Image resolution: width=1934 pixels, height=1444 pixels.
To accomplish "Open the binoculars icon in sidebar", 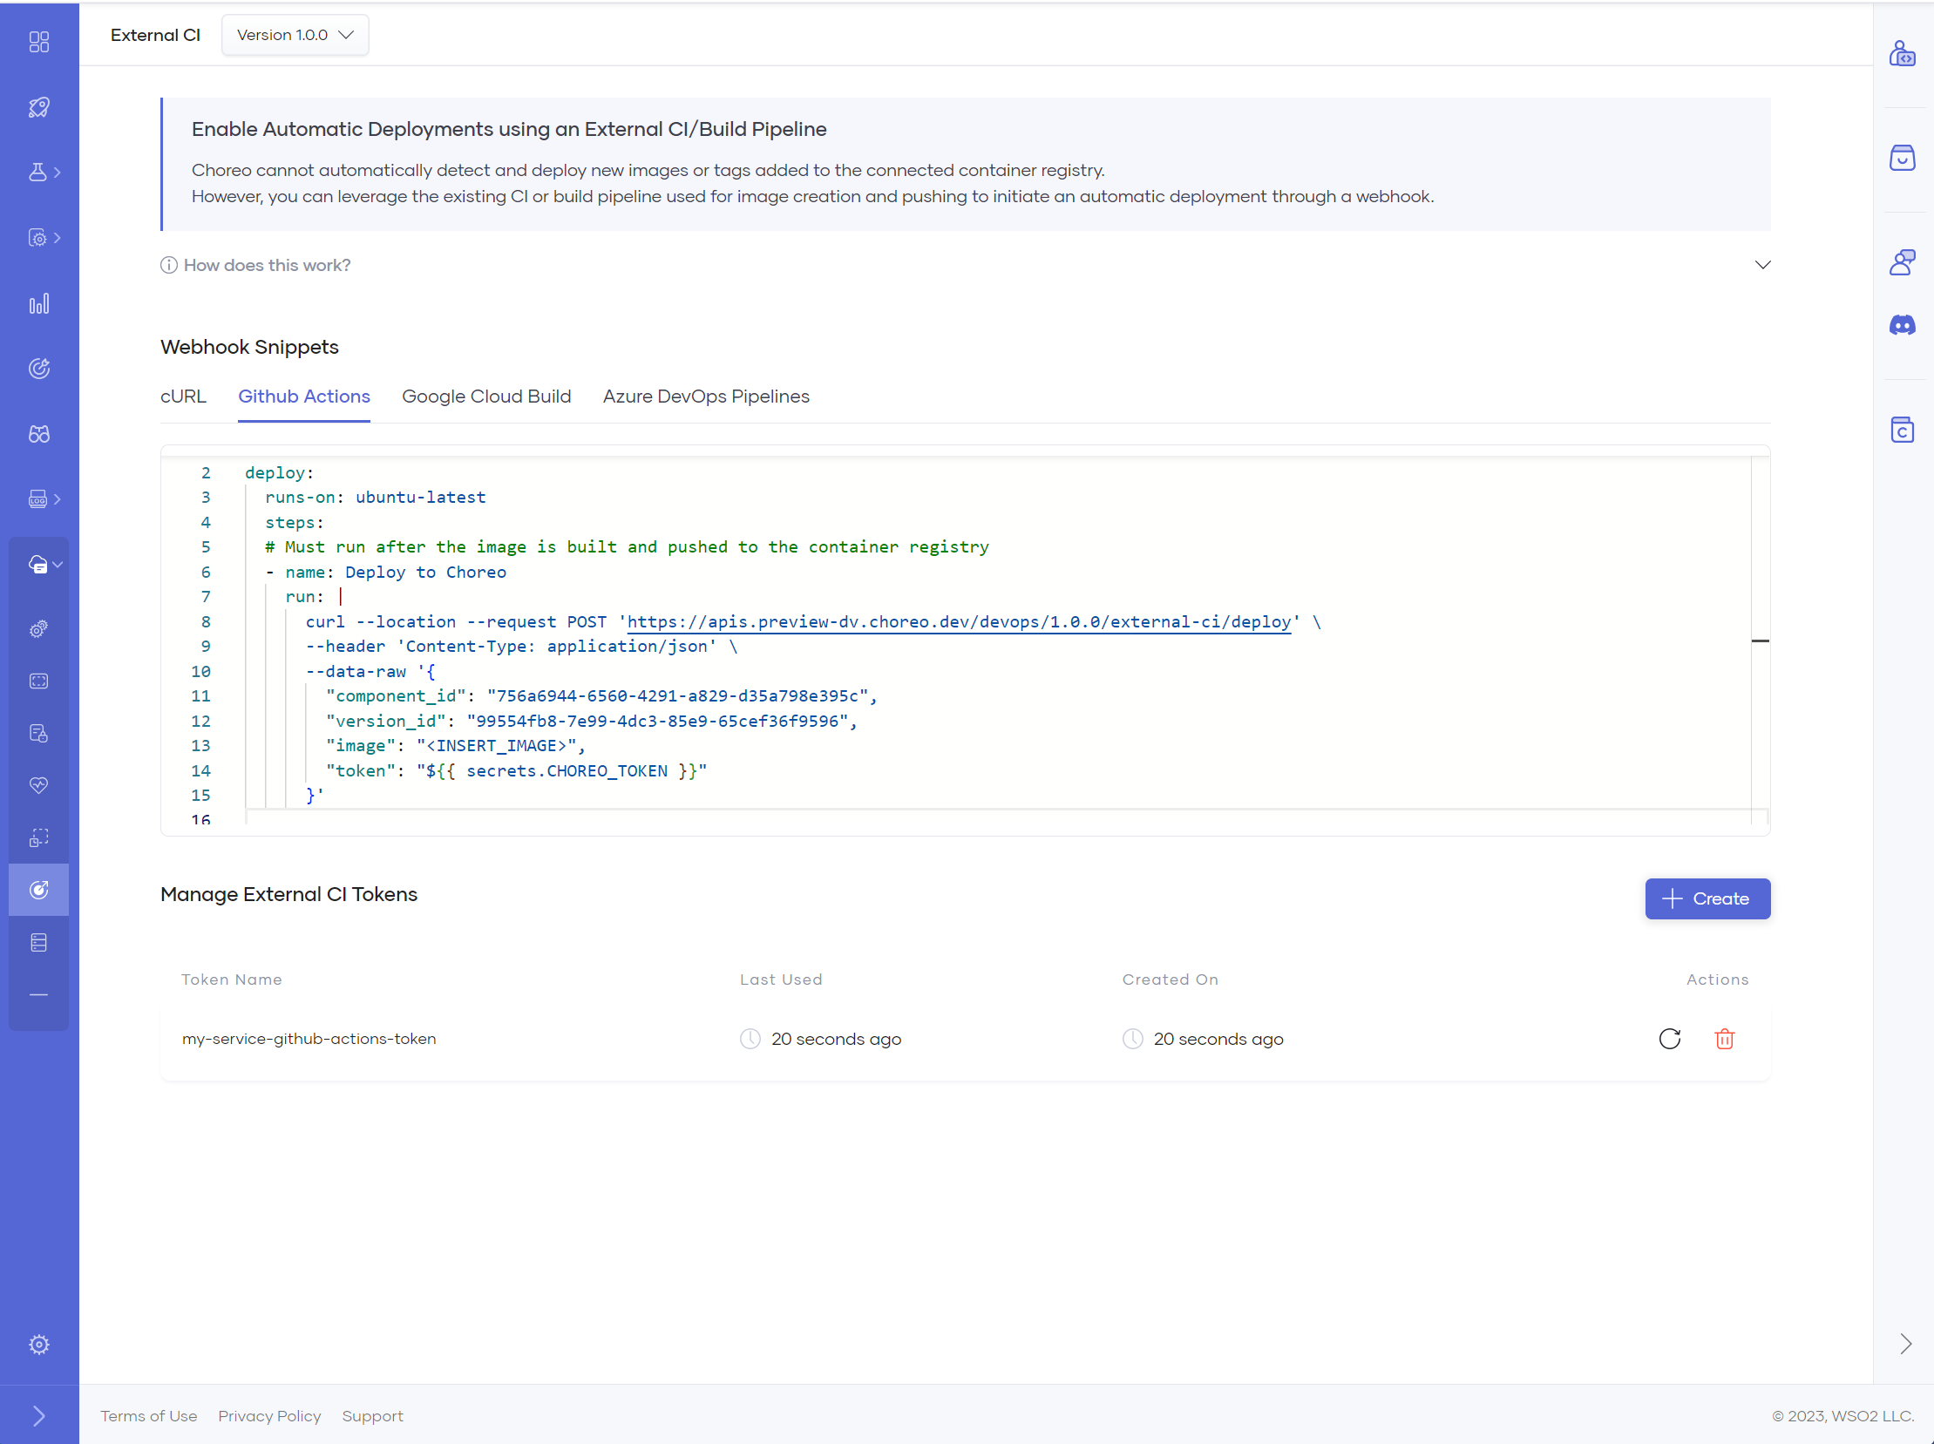I will click(x=39, y=435).
